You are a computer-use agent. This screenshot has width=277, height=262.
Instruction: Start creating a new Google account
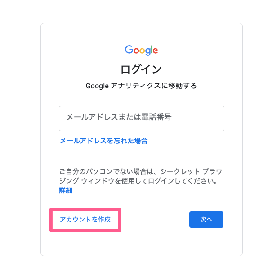85,220
